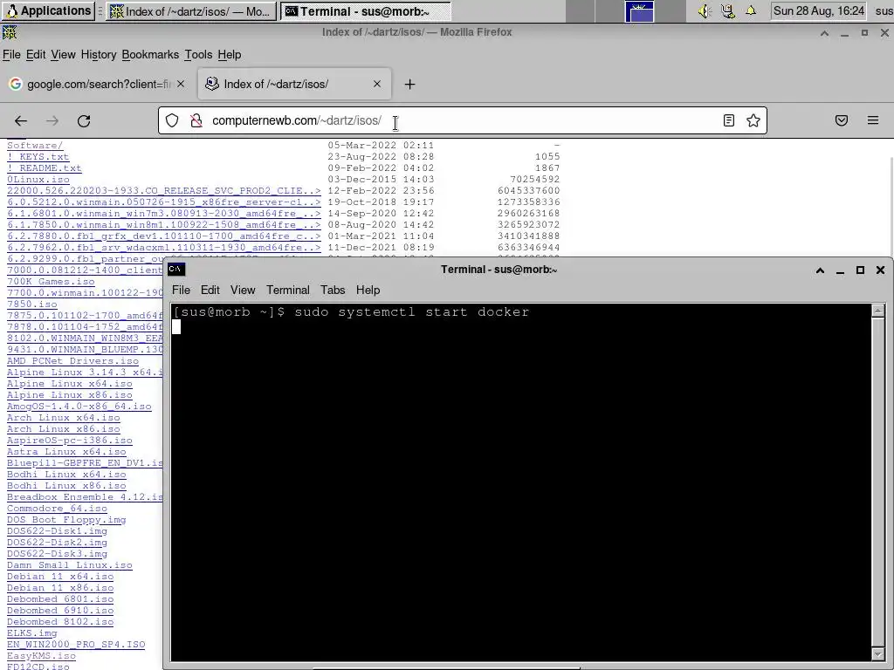
Task: Open Firefox File menu
Action: pyautogui.click(x=11, y=55)
